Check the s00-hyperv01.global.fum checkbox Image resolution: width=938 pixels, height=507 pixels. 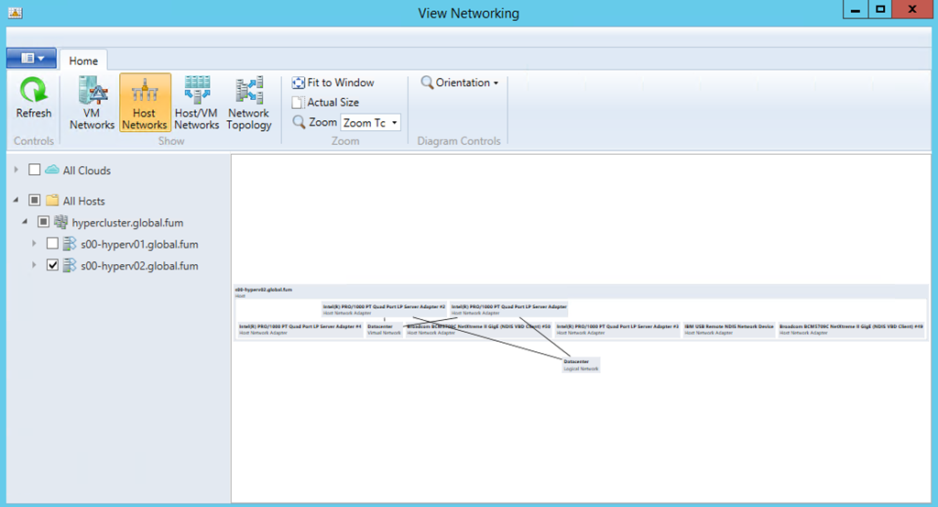pyautogui.click(x=52, y=244)
